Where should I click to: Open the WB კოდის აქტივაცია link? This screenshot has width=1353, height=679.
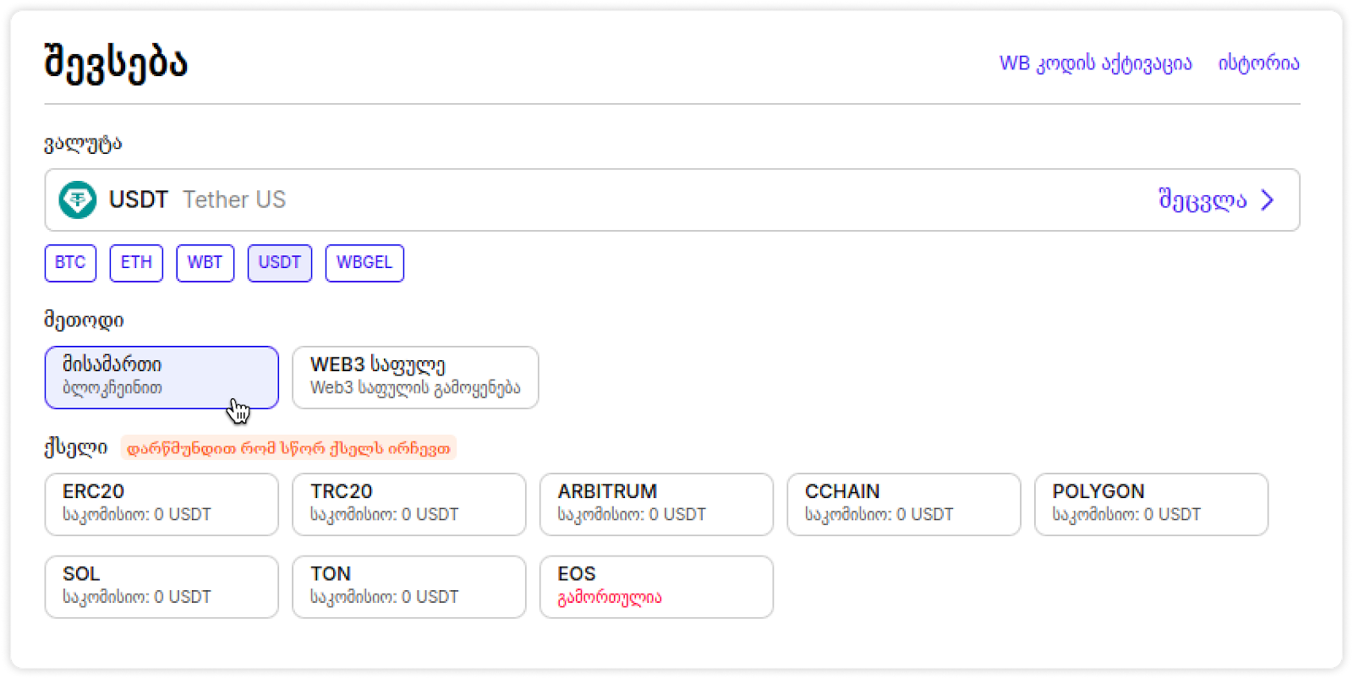pos(1095,63)
